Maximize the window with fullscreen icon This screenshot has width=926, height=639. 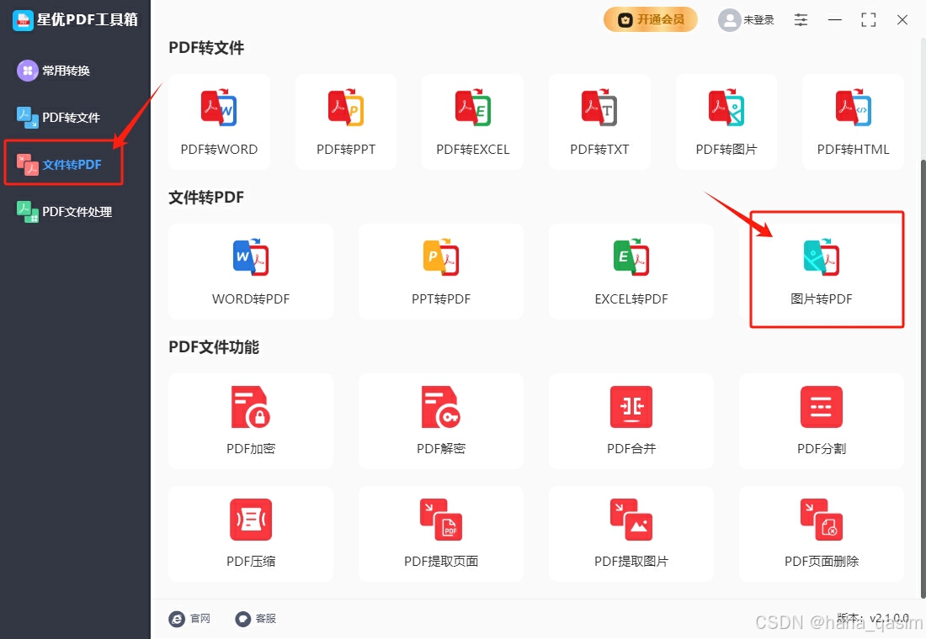click(x=869, y=20)
